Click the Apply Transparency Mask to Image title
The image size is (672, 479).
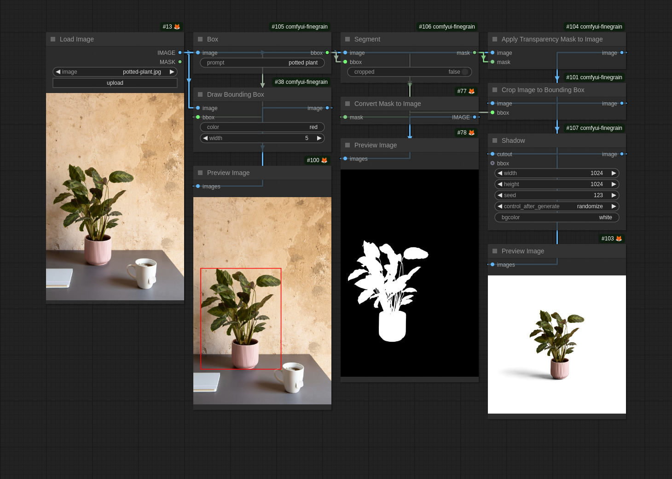pos(552,39)
